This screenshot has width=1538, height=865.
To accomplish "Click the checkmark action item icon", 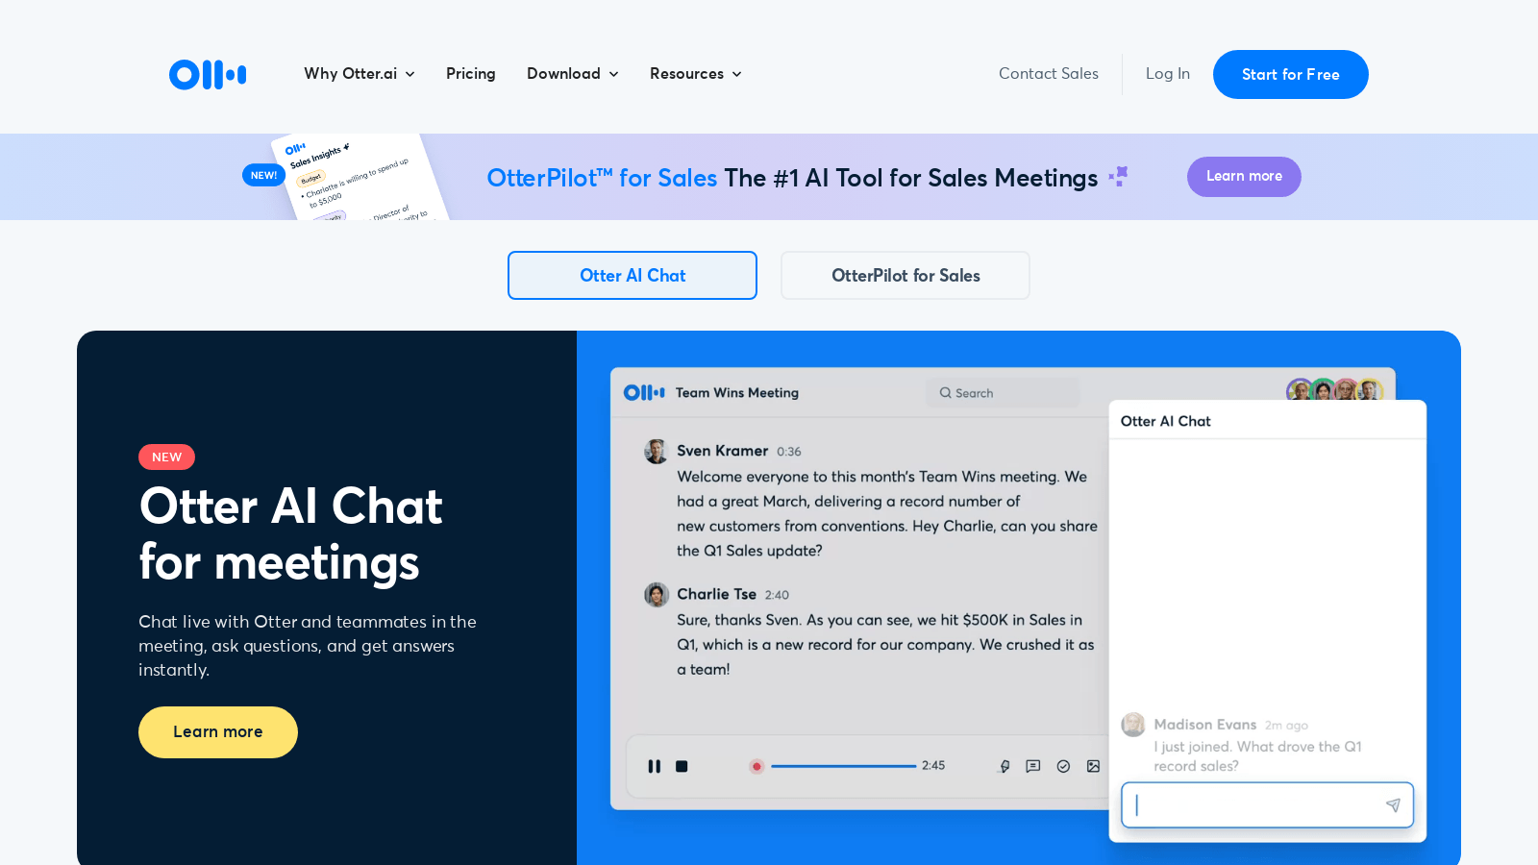I will 1063,766.
